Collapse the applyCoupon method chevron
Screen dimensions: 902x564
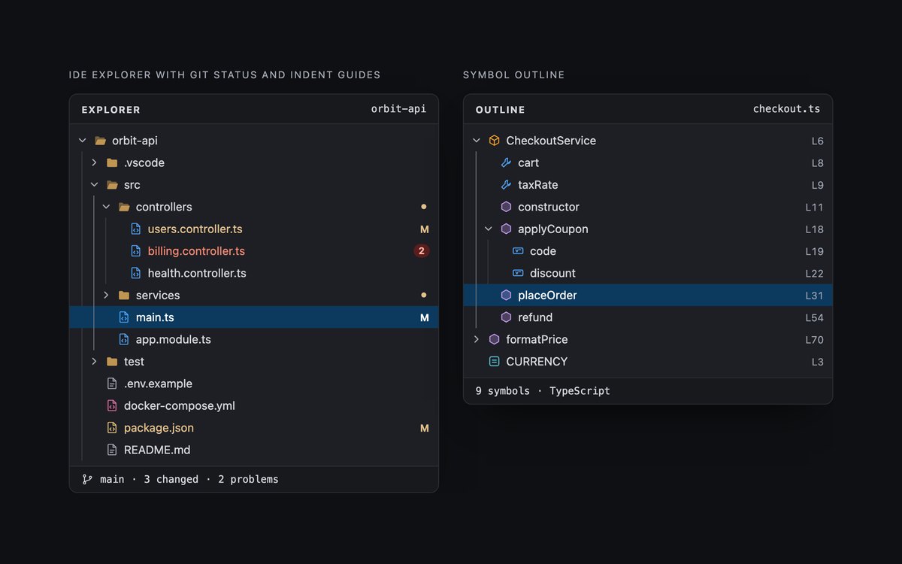[488, 229]
